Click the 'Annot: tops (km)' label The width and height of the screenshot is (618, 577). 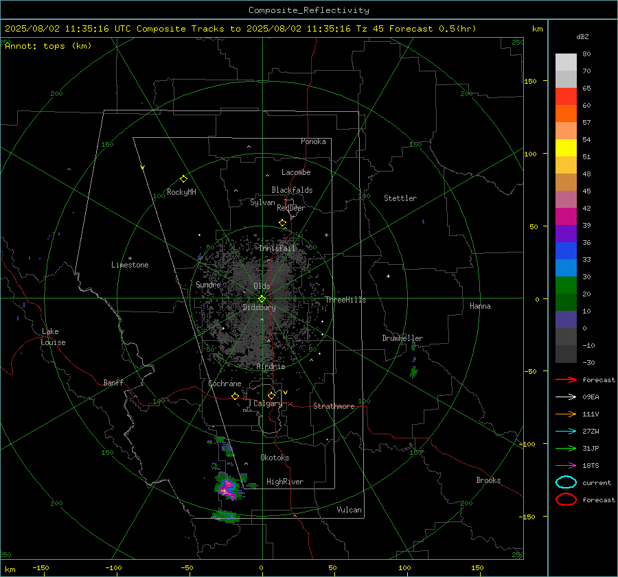click(48, 46)
